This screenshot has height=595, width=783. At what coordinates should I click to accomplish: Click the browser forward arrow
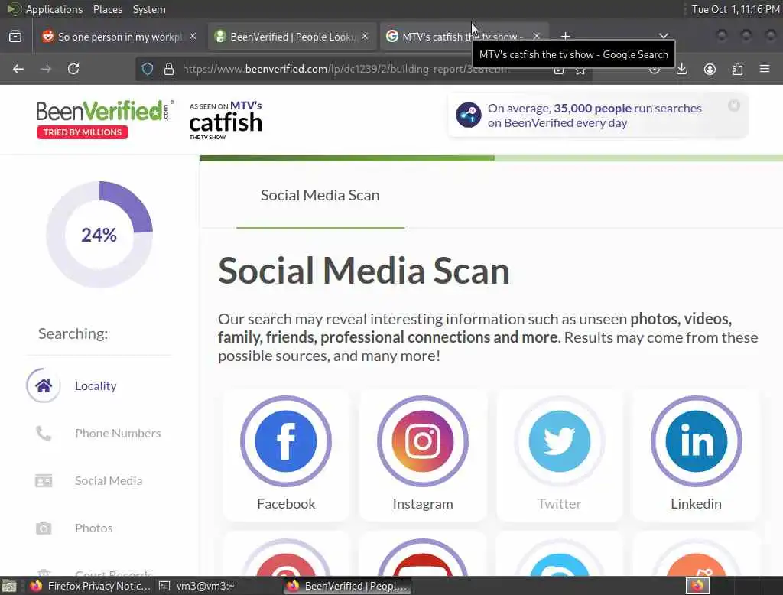coord(45,69)
